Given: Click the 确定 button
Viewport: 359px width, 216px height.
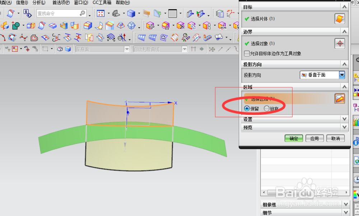Looking at the screenshot, I should pyautogui.click(x=294, y=138).
